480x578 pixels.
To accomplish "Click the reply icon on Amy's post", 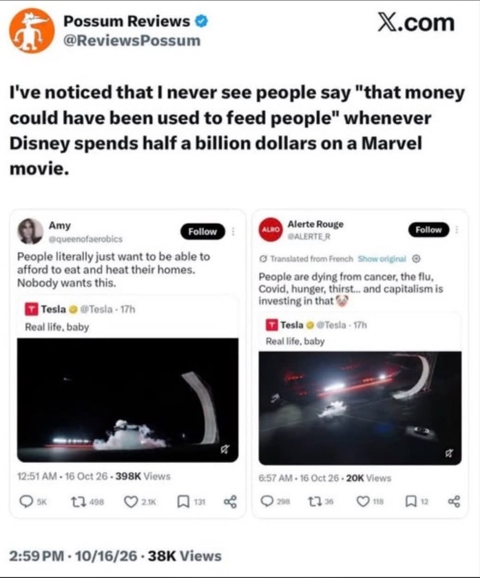I will click(26, 502).
